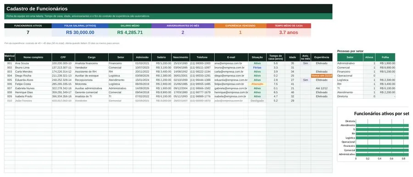Viewport: 413px width, 177px height.
Task: Select the 'Folha' header in sector table
Action: 385,57
